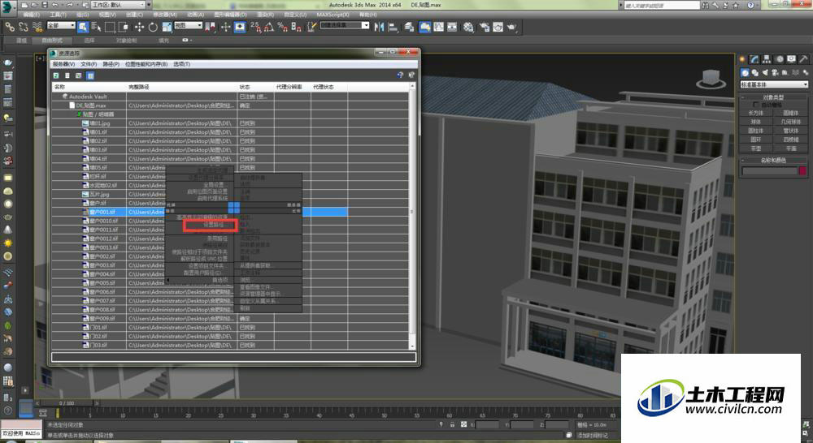The height and width of the screenshot is (443, 813).
Task: Click the object name input field
Action: tap(769, 170)
